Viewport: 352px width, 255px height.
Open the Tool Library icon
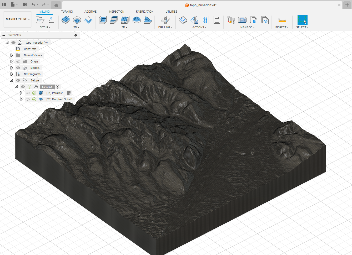(231, 20)
